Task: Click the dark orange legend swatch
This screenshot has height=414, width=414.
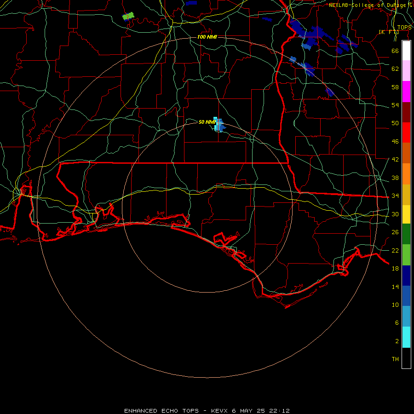Action: pos(406,153)
